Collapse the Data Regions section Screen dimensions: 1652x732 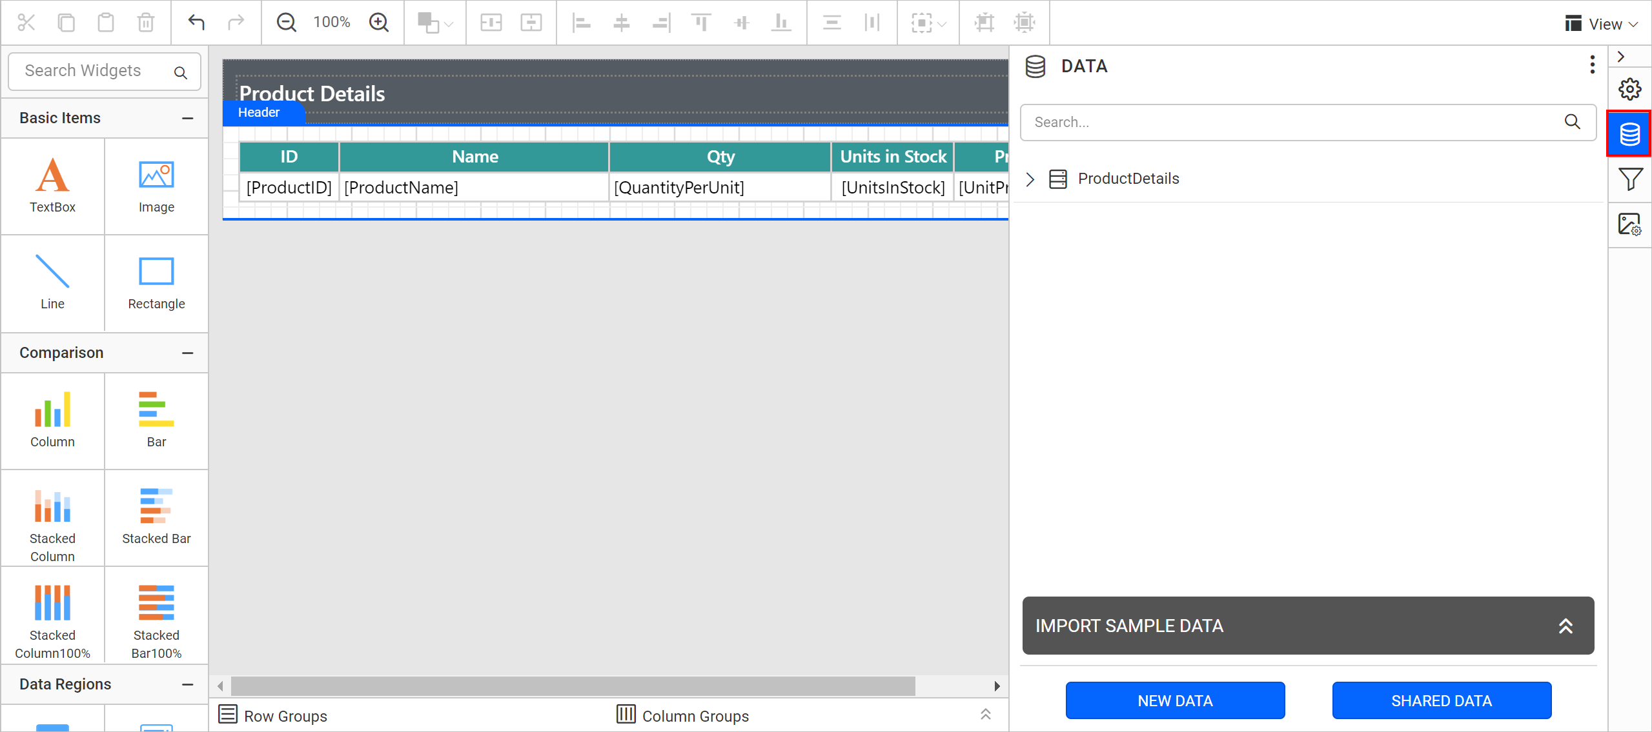tap(187, 684)
